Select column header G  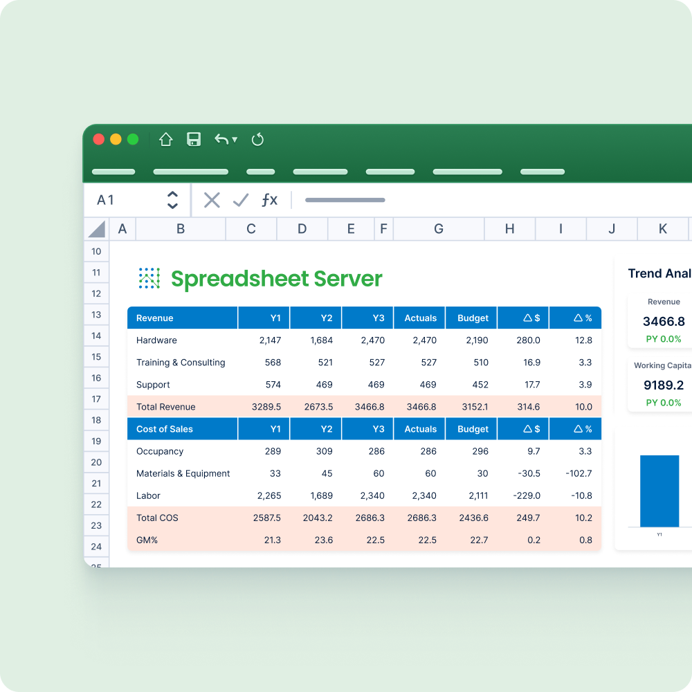(438, 228)
